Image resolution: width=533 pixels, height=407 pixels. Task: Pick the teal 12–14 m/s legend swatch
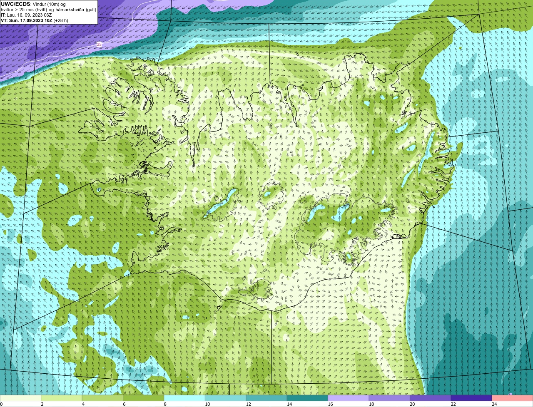pos(266,398)
